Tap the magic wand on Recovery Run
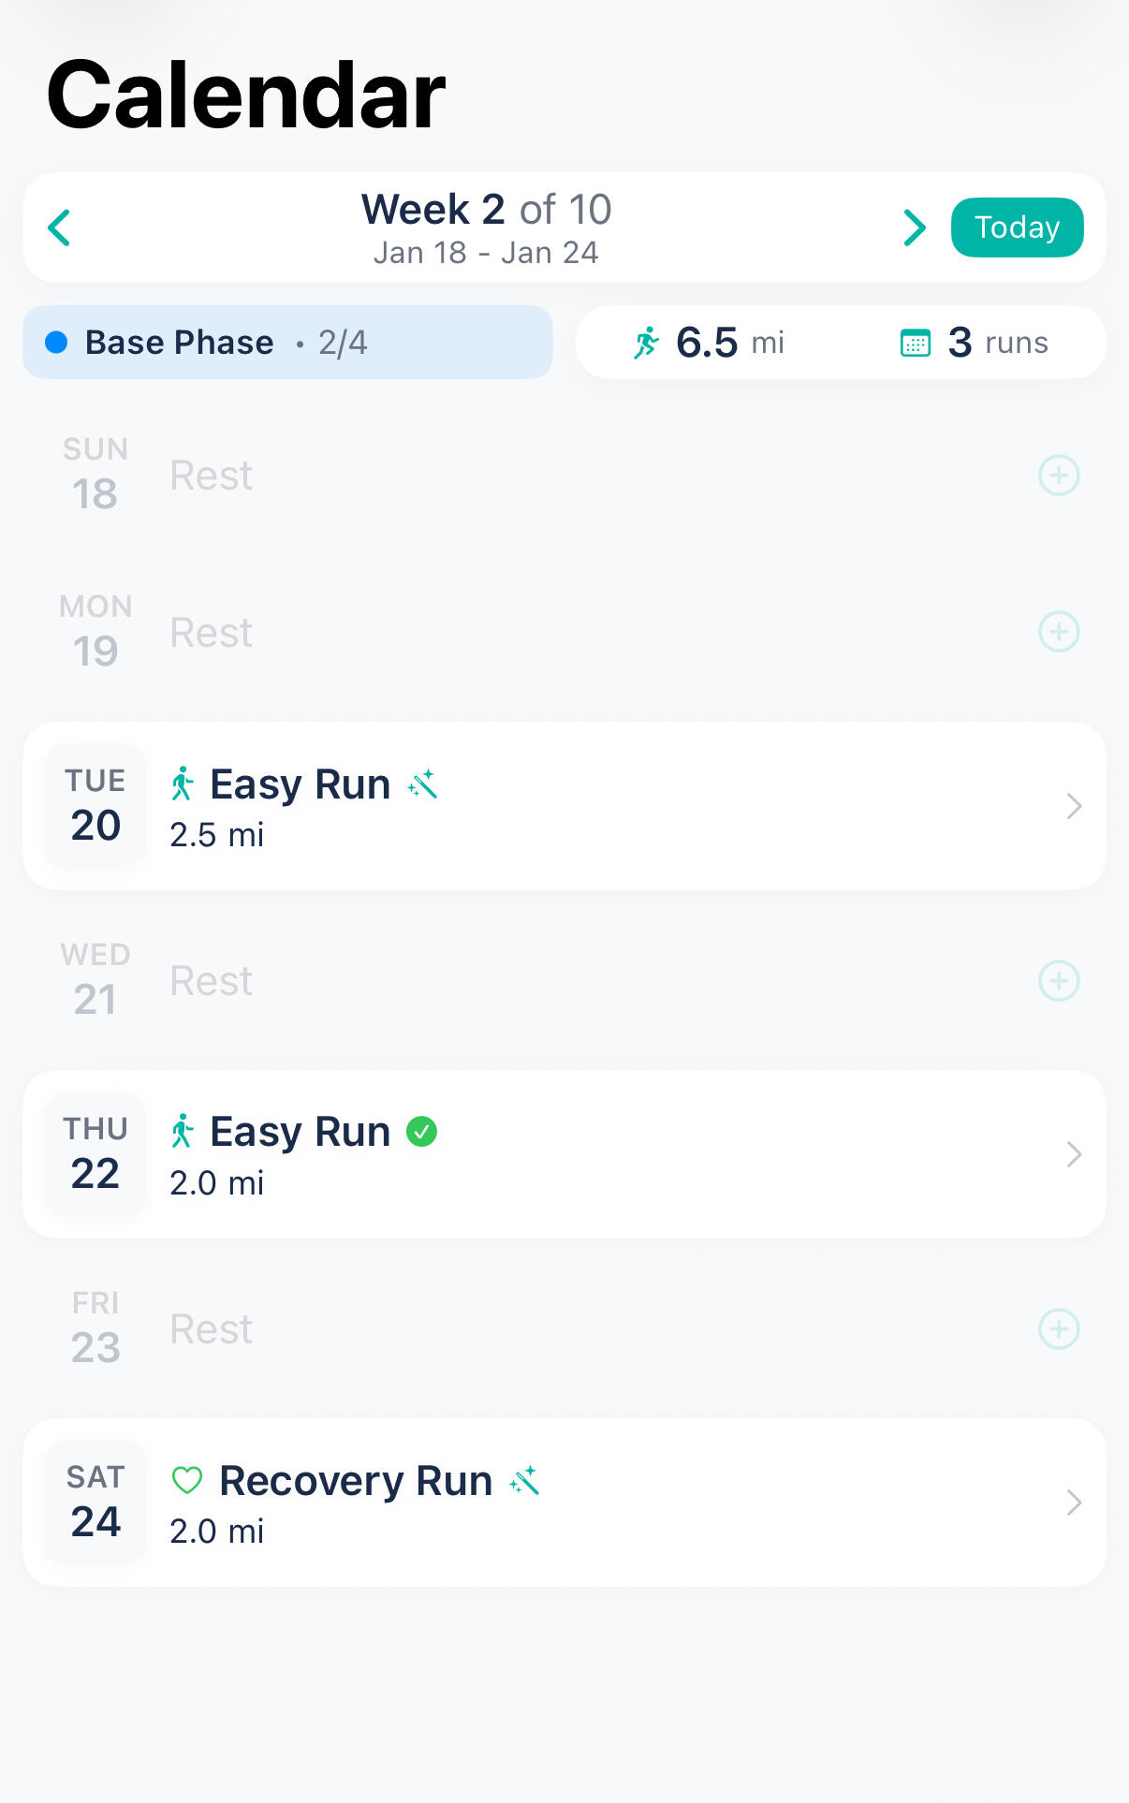This screenshot has height=1803, width=1129. click(525, 1480)
